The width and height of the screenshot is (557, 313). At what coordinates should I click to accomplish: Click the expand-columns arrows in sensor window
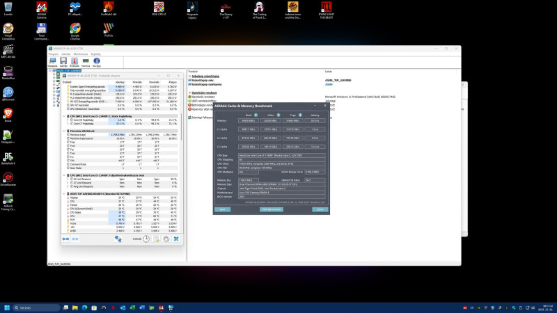click(x=65, y=239)
